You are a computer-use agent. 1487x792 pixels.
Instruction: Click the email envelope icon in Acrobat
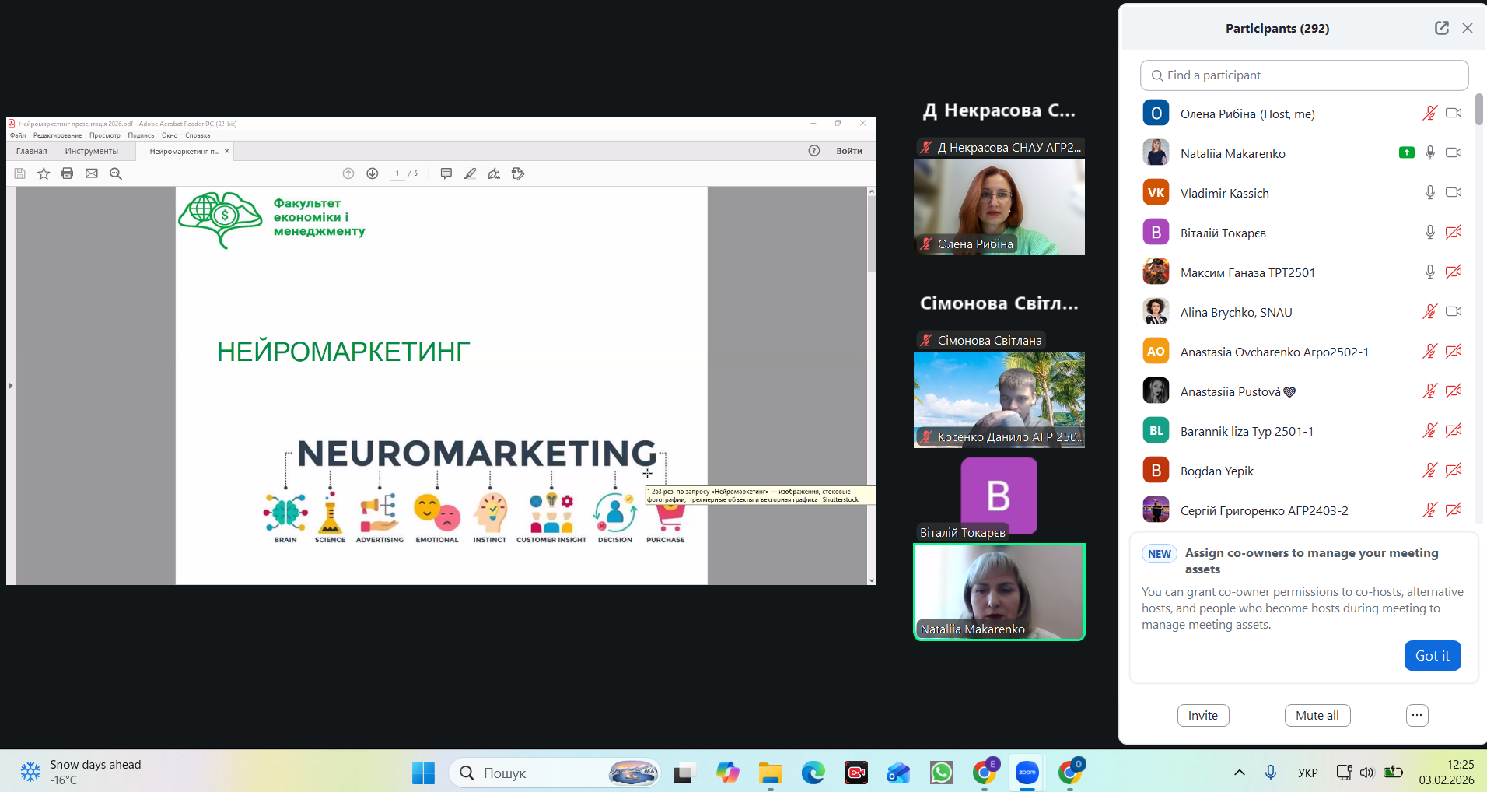(92, 173)
